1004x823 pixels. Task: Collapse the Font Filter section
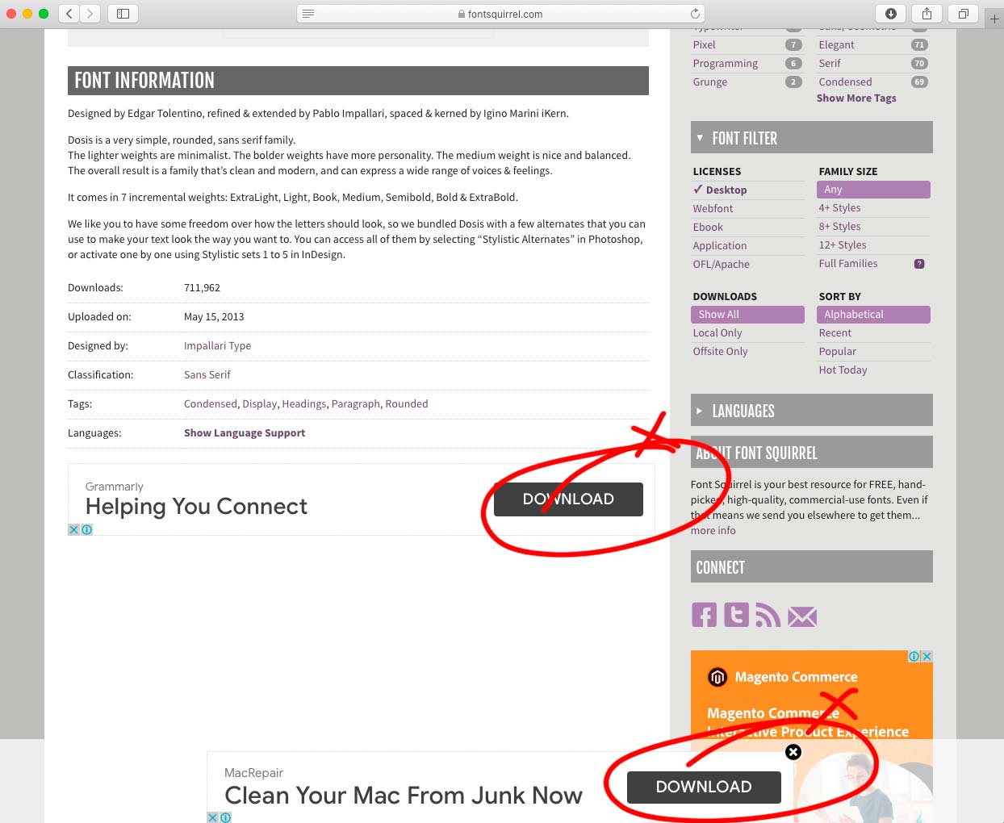click(x=812, y=138)
